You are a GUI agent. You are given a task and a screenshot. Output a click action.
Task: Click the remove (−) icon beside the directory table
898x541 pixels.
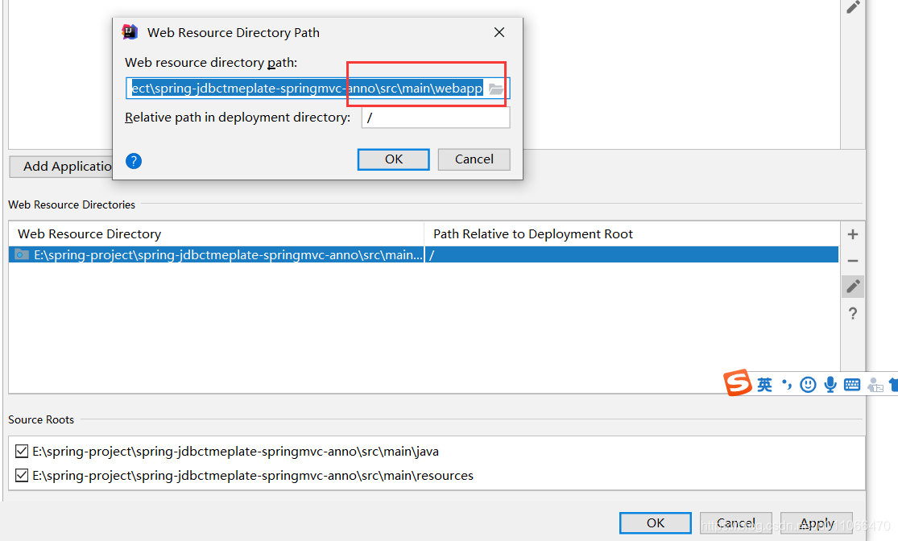click(852, 260)
